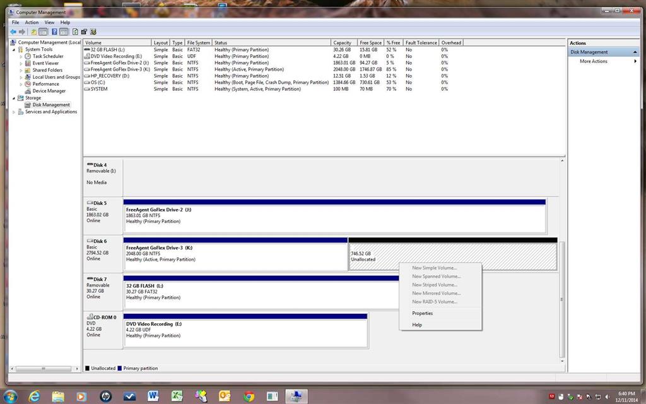Open the Action menu

(x=32, y=22)
